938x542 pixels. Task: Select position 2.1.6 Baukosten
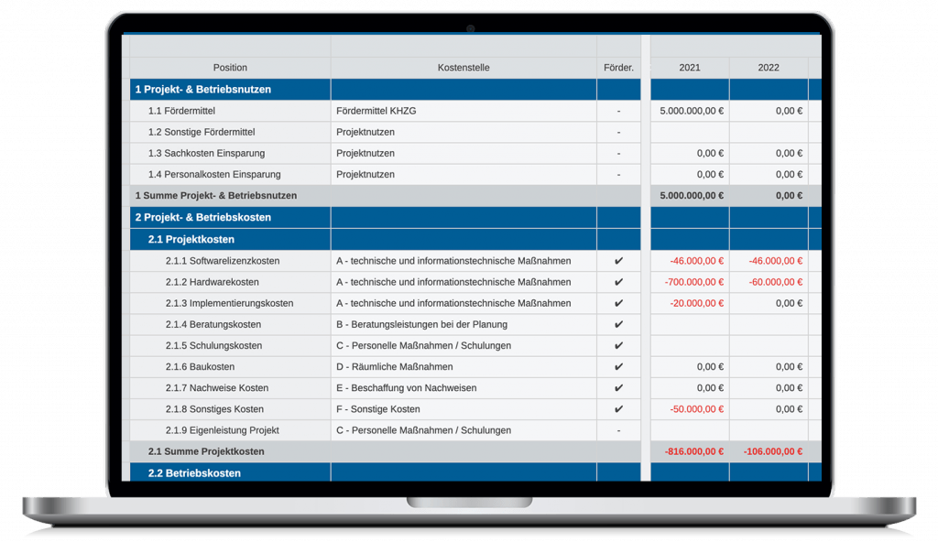[x=200, y=367]
